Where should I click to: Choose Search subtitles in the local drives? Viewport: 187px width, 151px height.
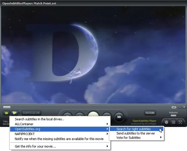[x=60, y=119]
